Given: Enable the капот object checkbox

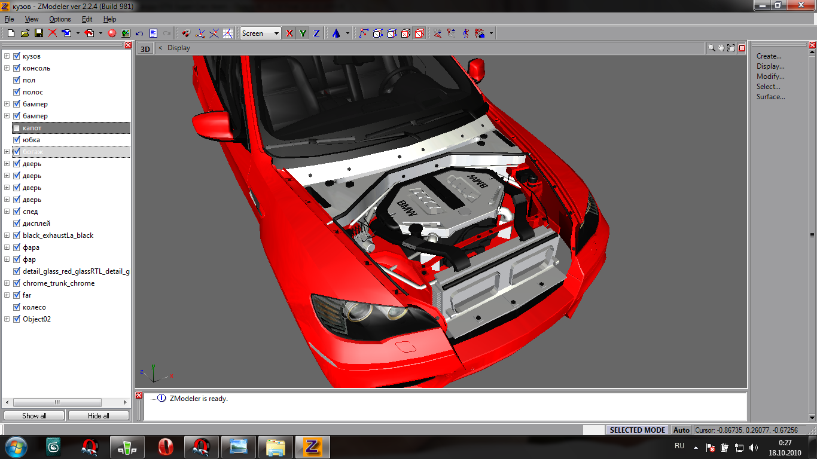Looking at the screenshot, I should click(x=17, y=128).
